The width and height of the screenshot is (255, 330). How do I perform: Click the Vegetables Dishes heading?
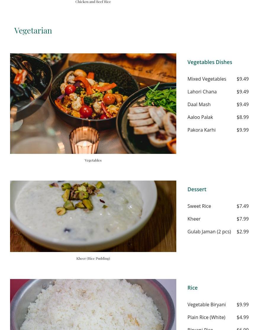click(210, 62)
